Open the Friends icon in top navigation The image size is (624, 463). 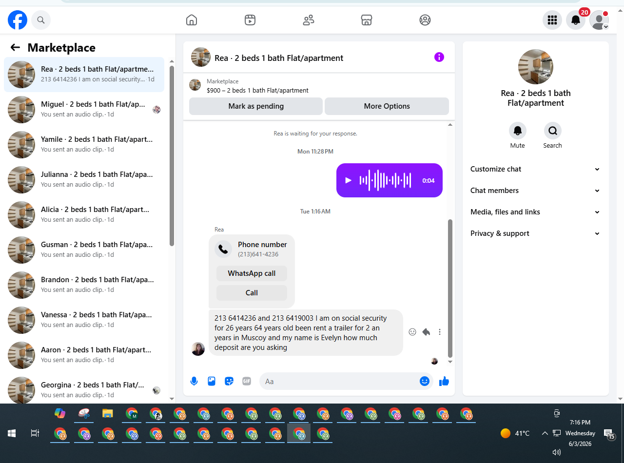point(309,20)
